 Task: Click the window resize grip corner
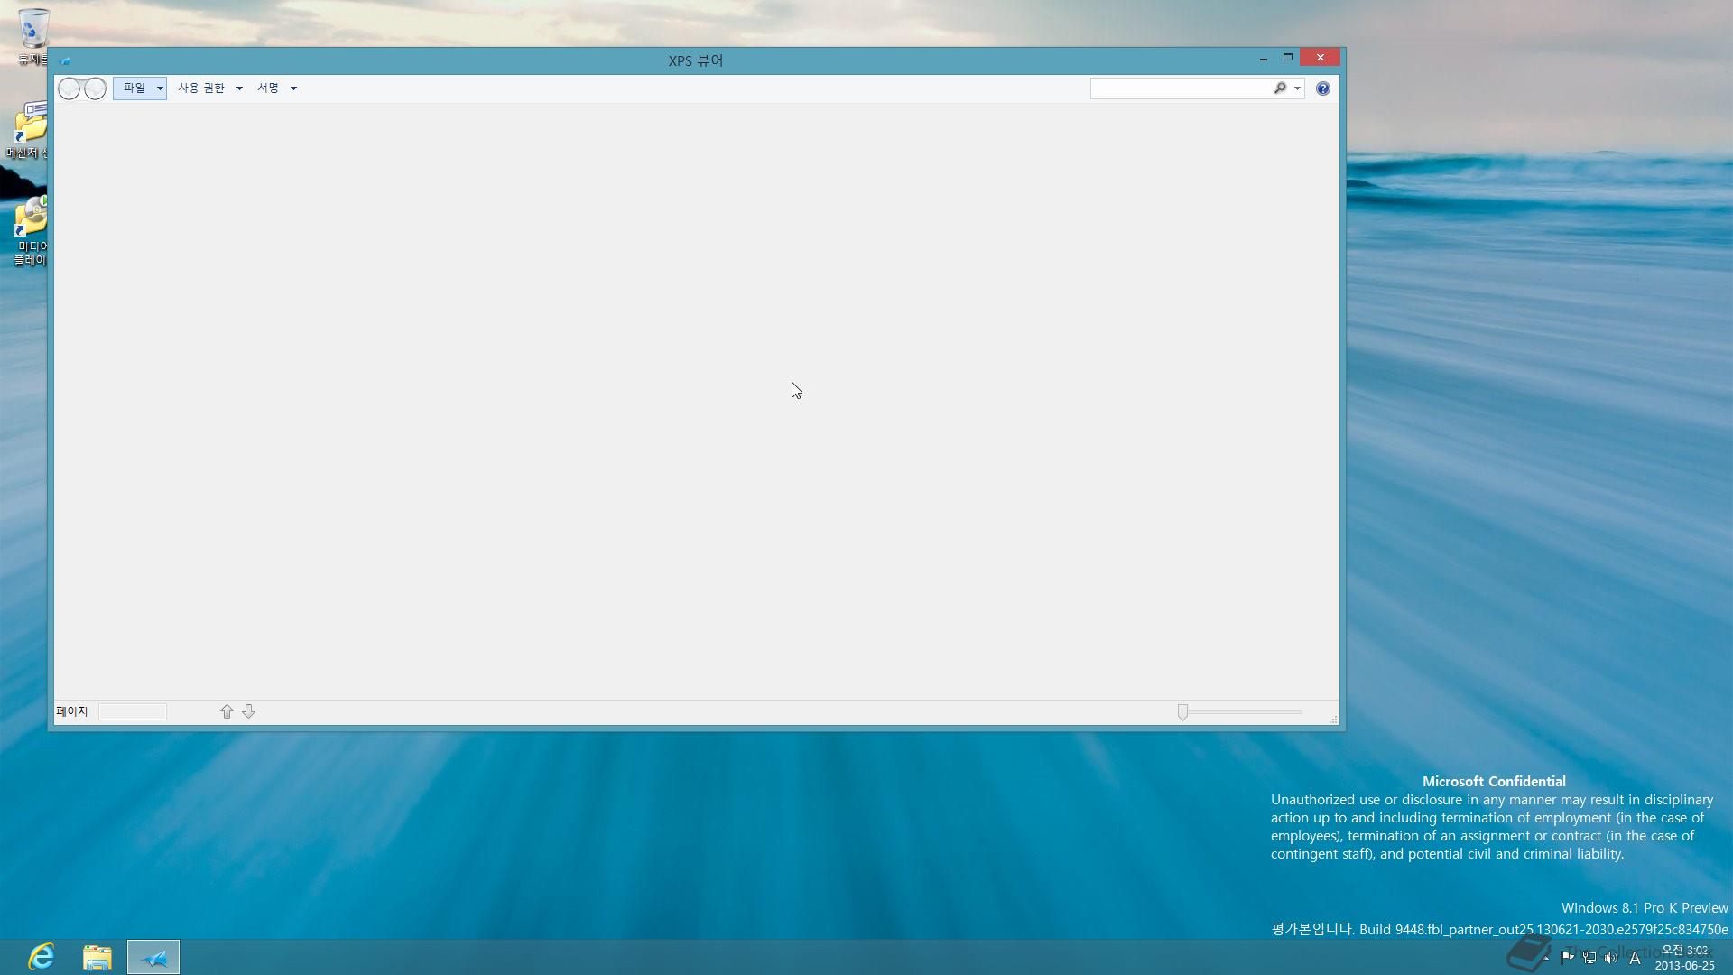[1333, 719]
